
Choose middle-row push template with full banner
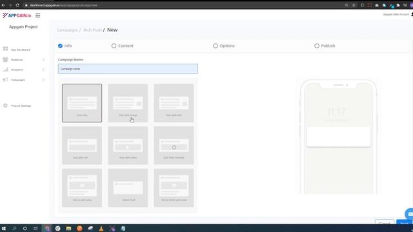[82, 146]
